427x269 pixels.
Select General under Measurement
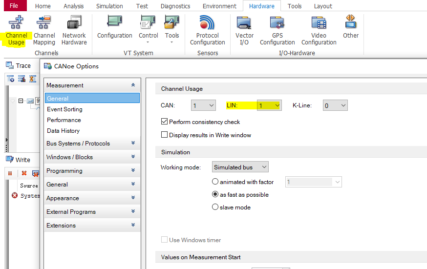coord(92,98)
